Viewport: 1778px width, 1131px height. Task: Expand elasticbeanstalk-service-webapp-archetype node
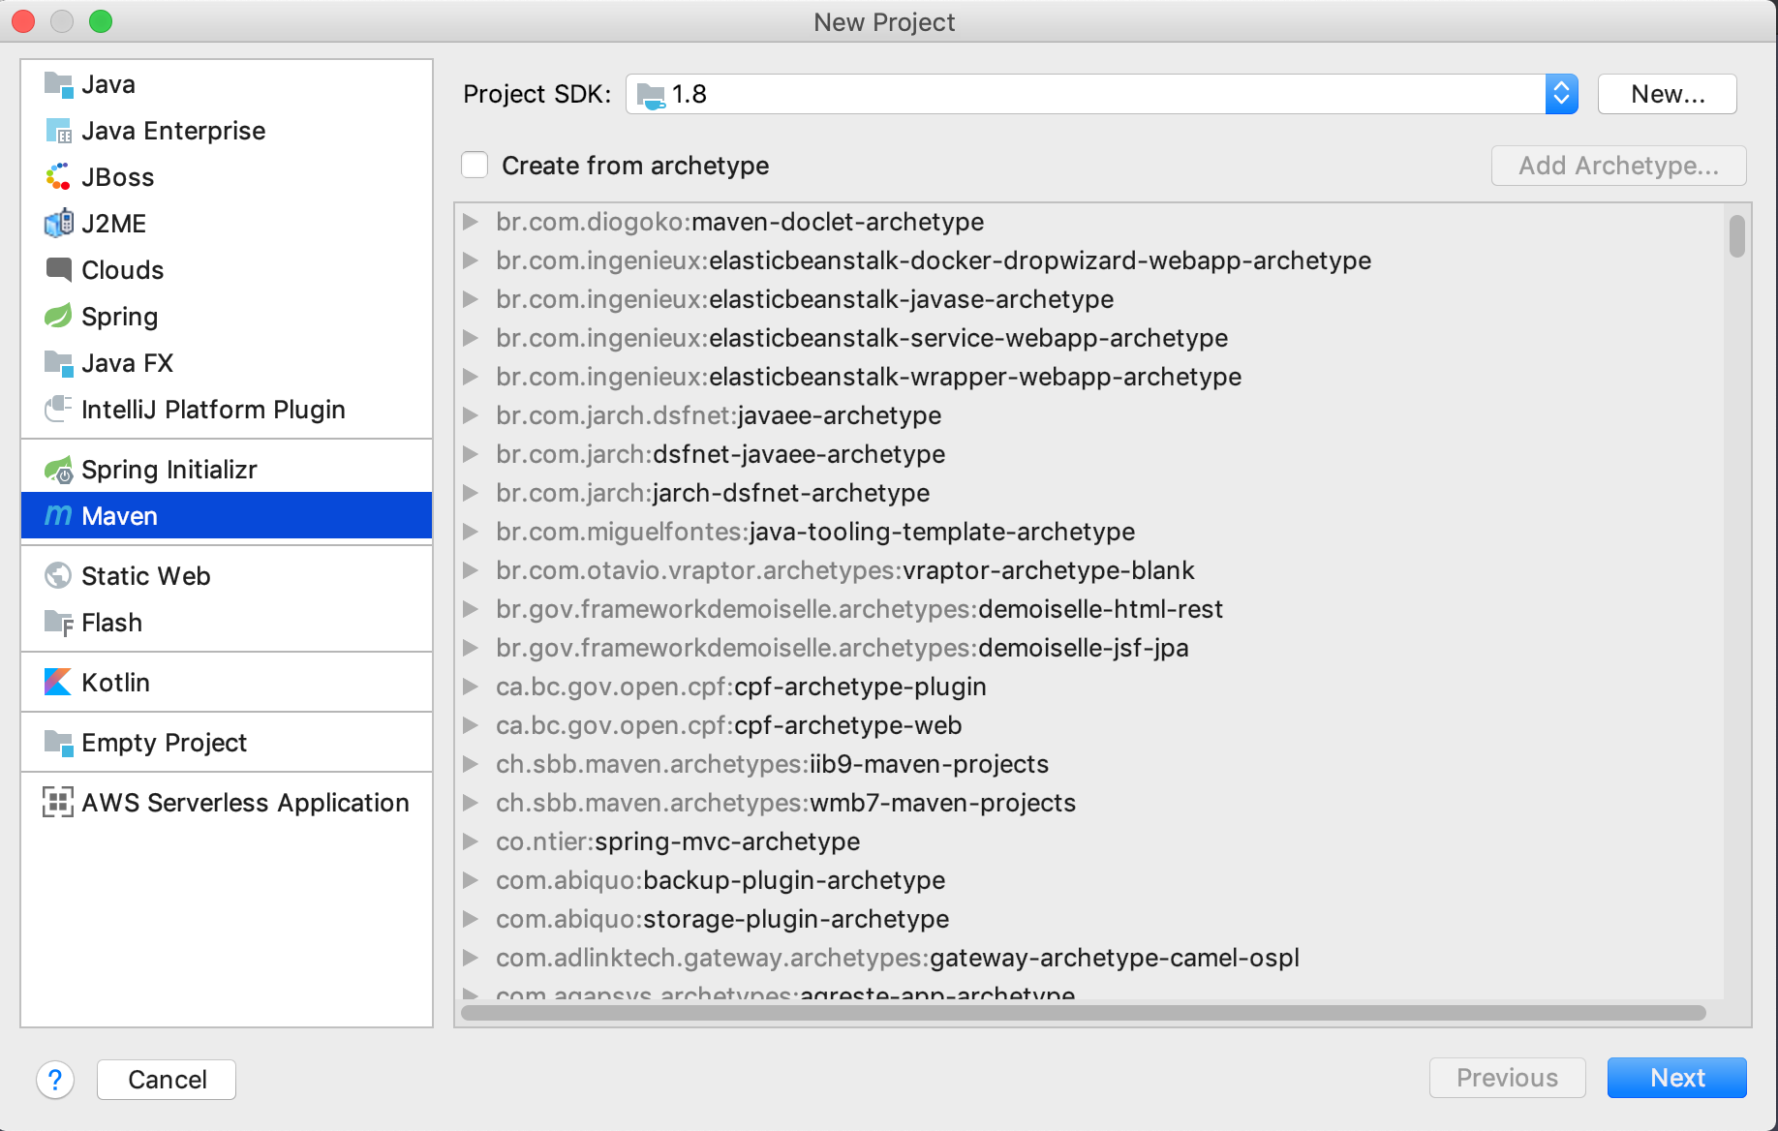[x=471, y=338]
